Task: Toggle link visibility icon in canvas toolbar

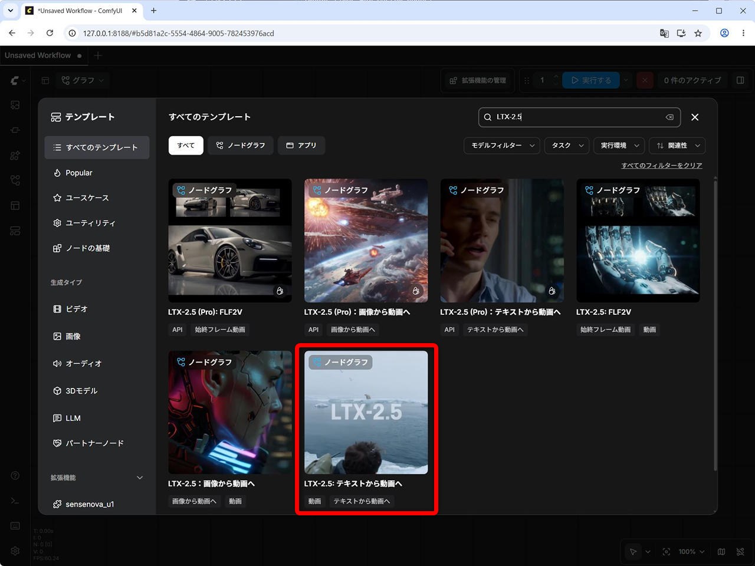Action: tap(740, 552)
